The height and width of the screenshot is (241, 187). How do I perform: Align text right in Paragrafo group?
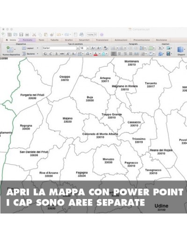point(125,54)
